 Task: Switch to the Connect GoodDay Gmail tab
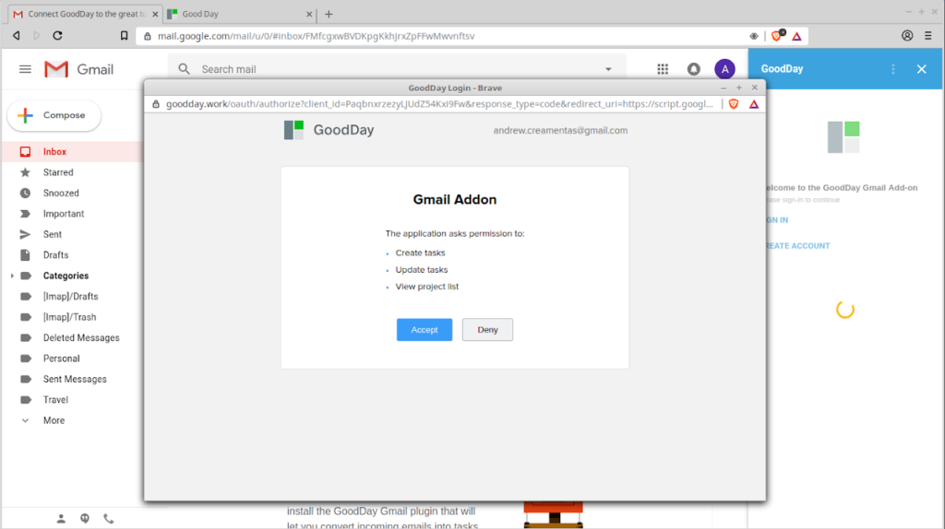[86, 14]
